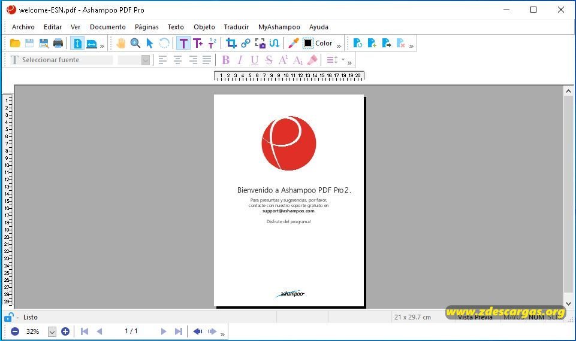
Task: Click the save disk icon
Action: (x=29, y=43)
